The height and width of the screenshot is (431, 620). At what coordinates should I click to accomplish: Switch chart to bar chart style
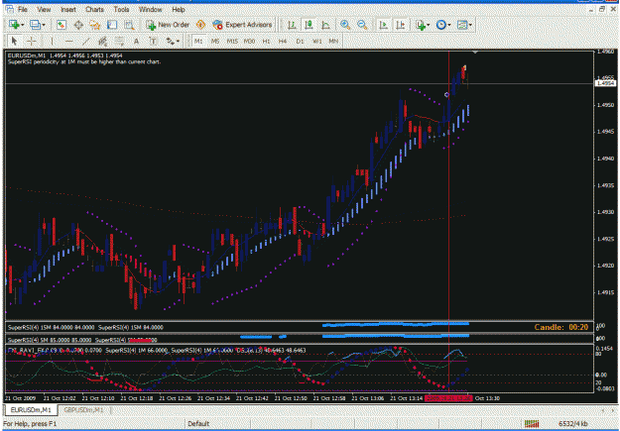[292, 25]
